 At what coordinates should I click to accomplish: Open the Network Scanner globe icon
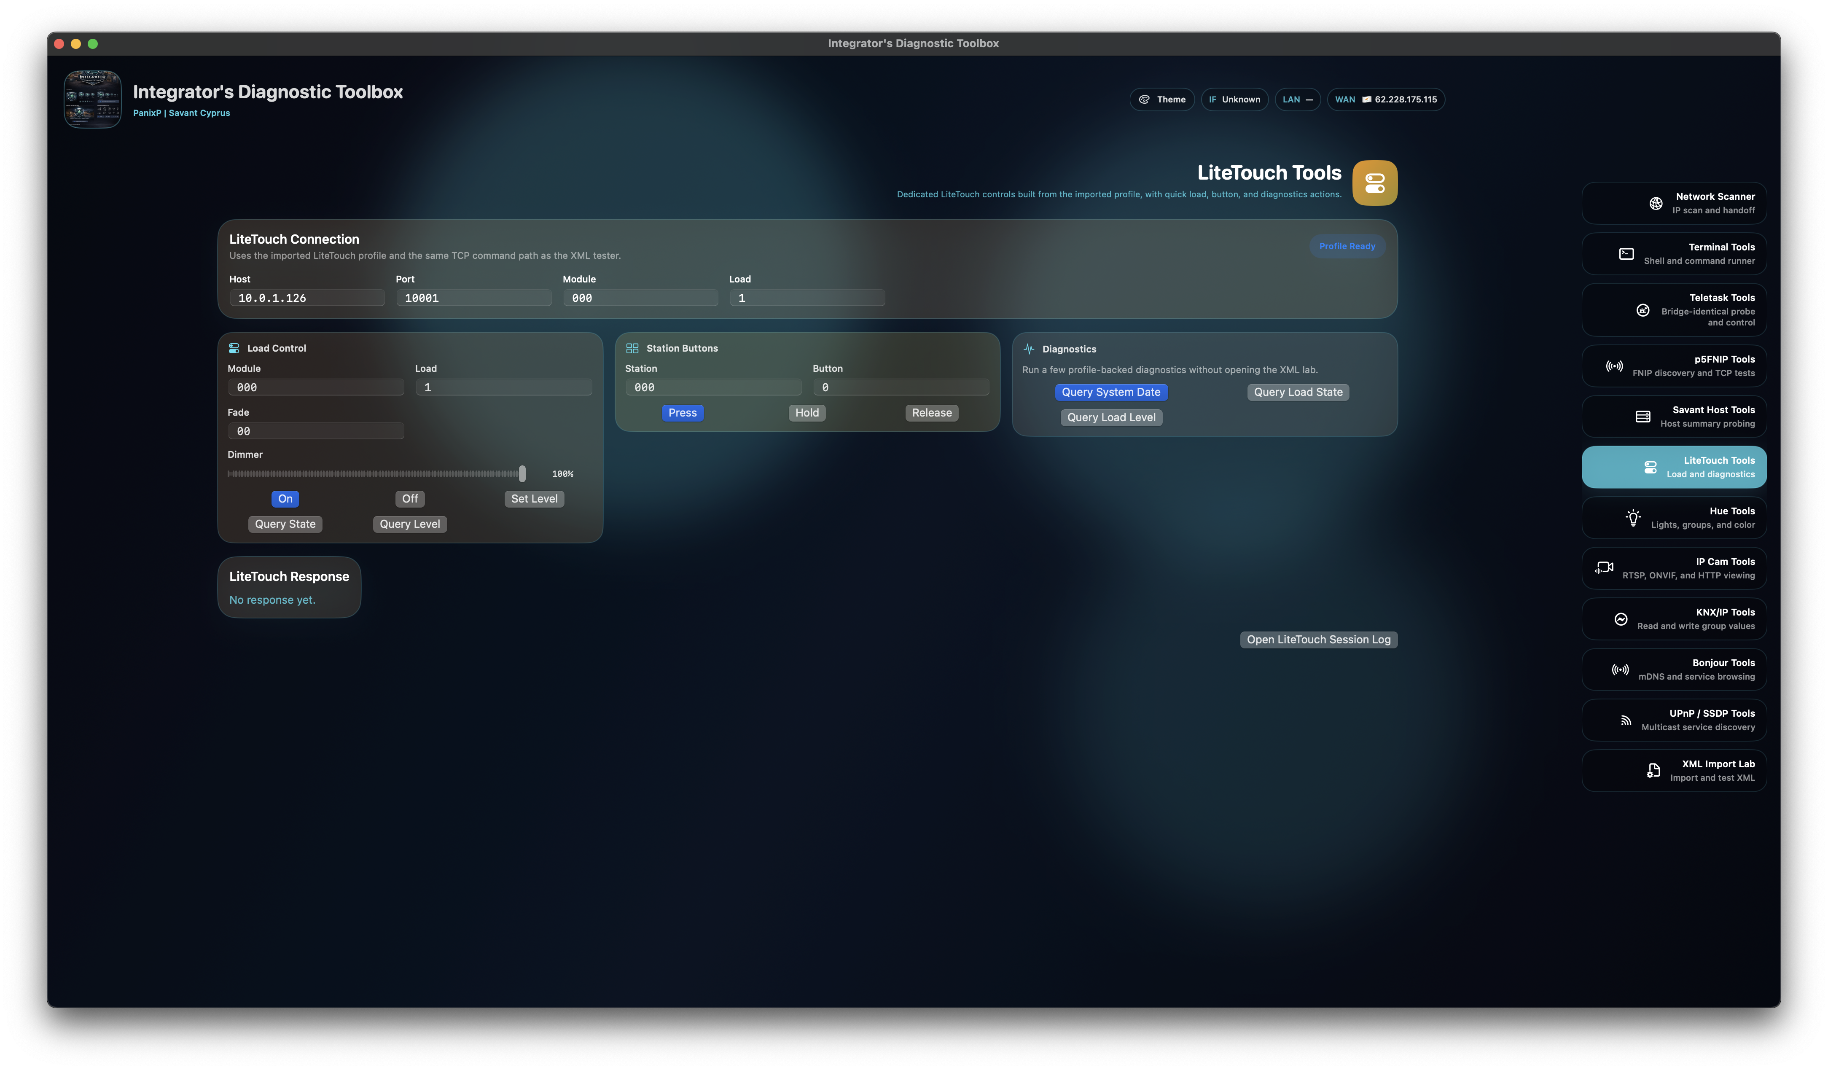point(1655,203)
